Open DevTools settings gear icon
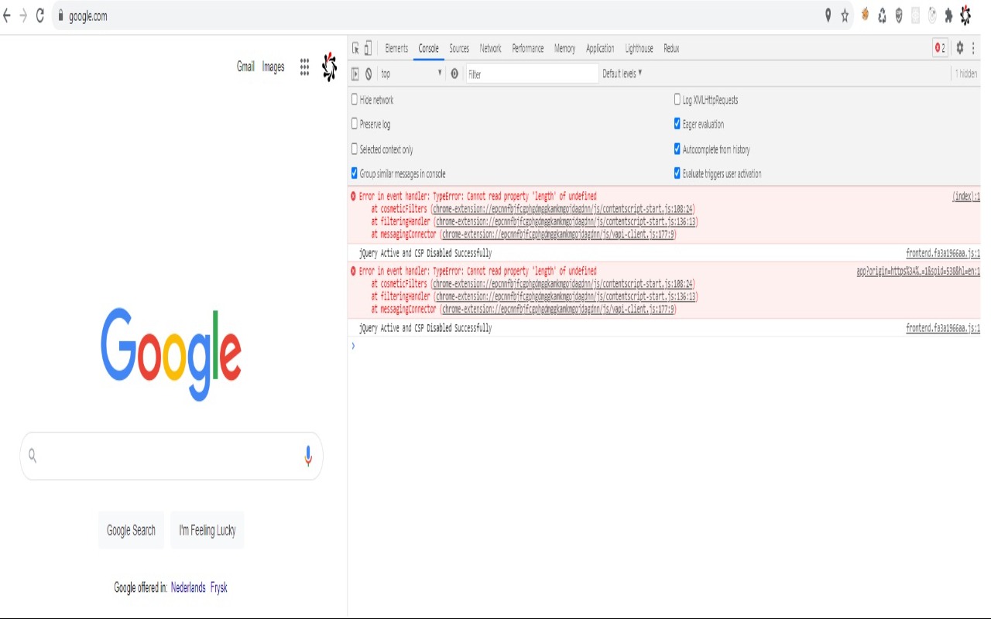This screenshot has width=991, height=619. (x=959, y=48)
